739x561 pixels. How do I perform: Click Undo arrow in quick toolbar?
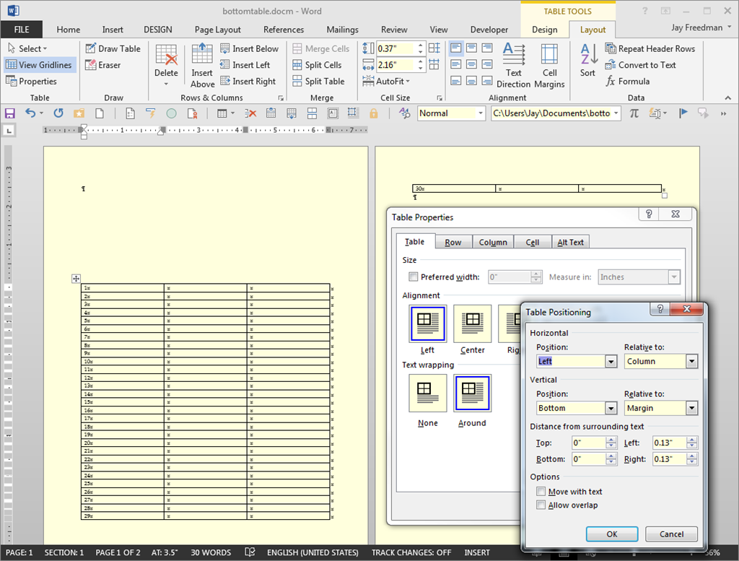pyautogui.click(x=30, y=113)
